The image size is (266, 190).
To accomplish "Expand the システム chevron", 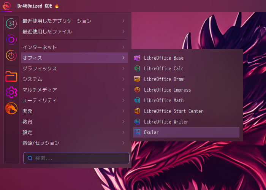I will point(123,79).
